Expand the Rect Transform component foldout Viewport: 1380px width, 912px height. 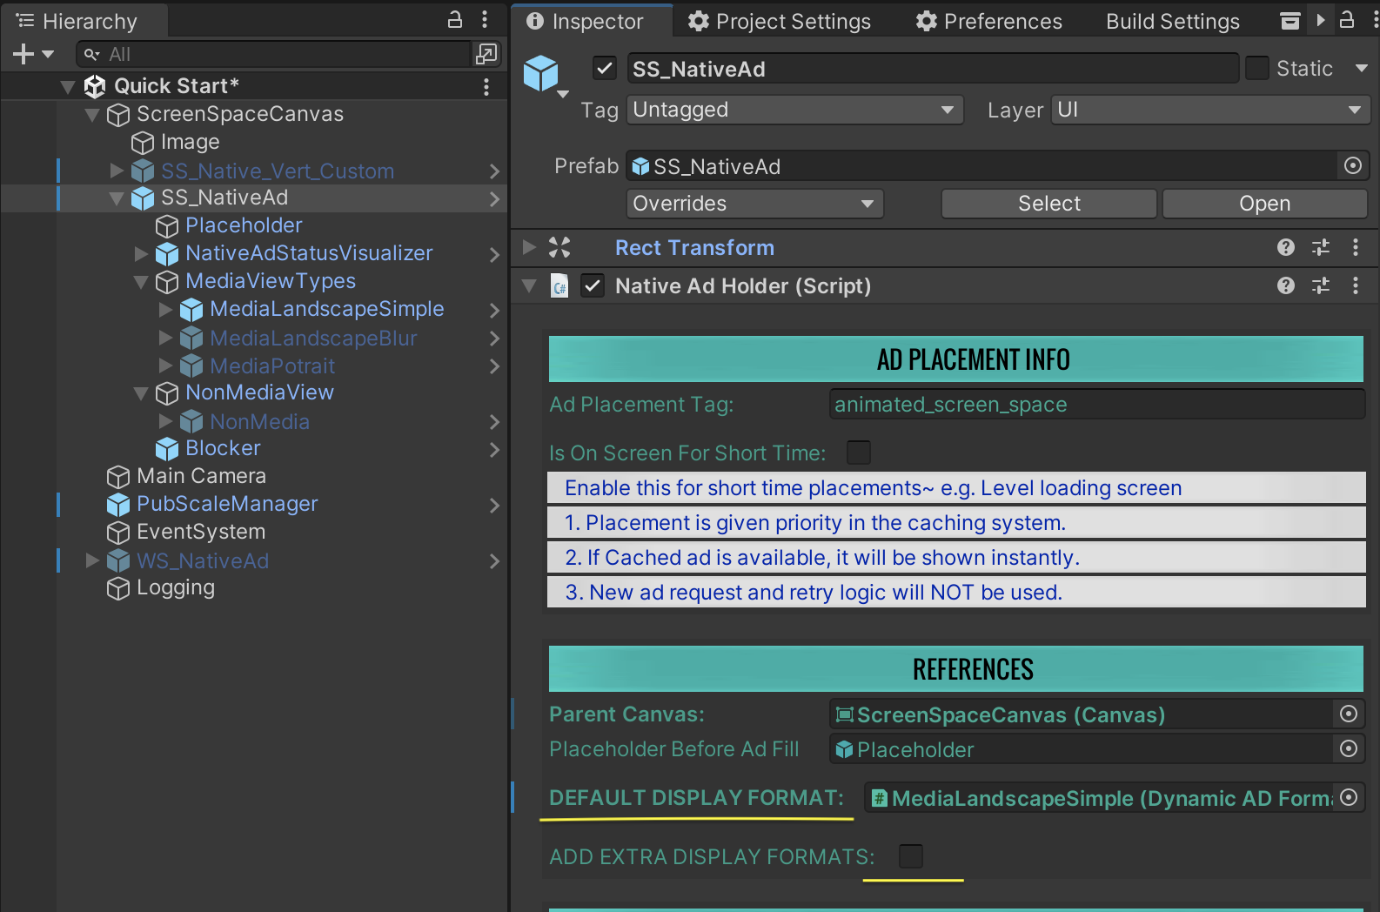(529, 248)
